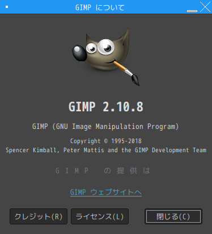Open the window menu square icon in title bar
Screen dimensions: 212x234
[x=7, y=7]
